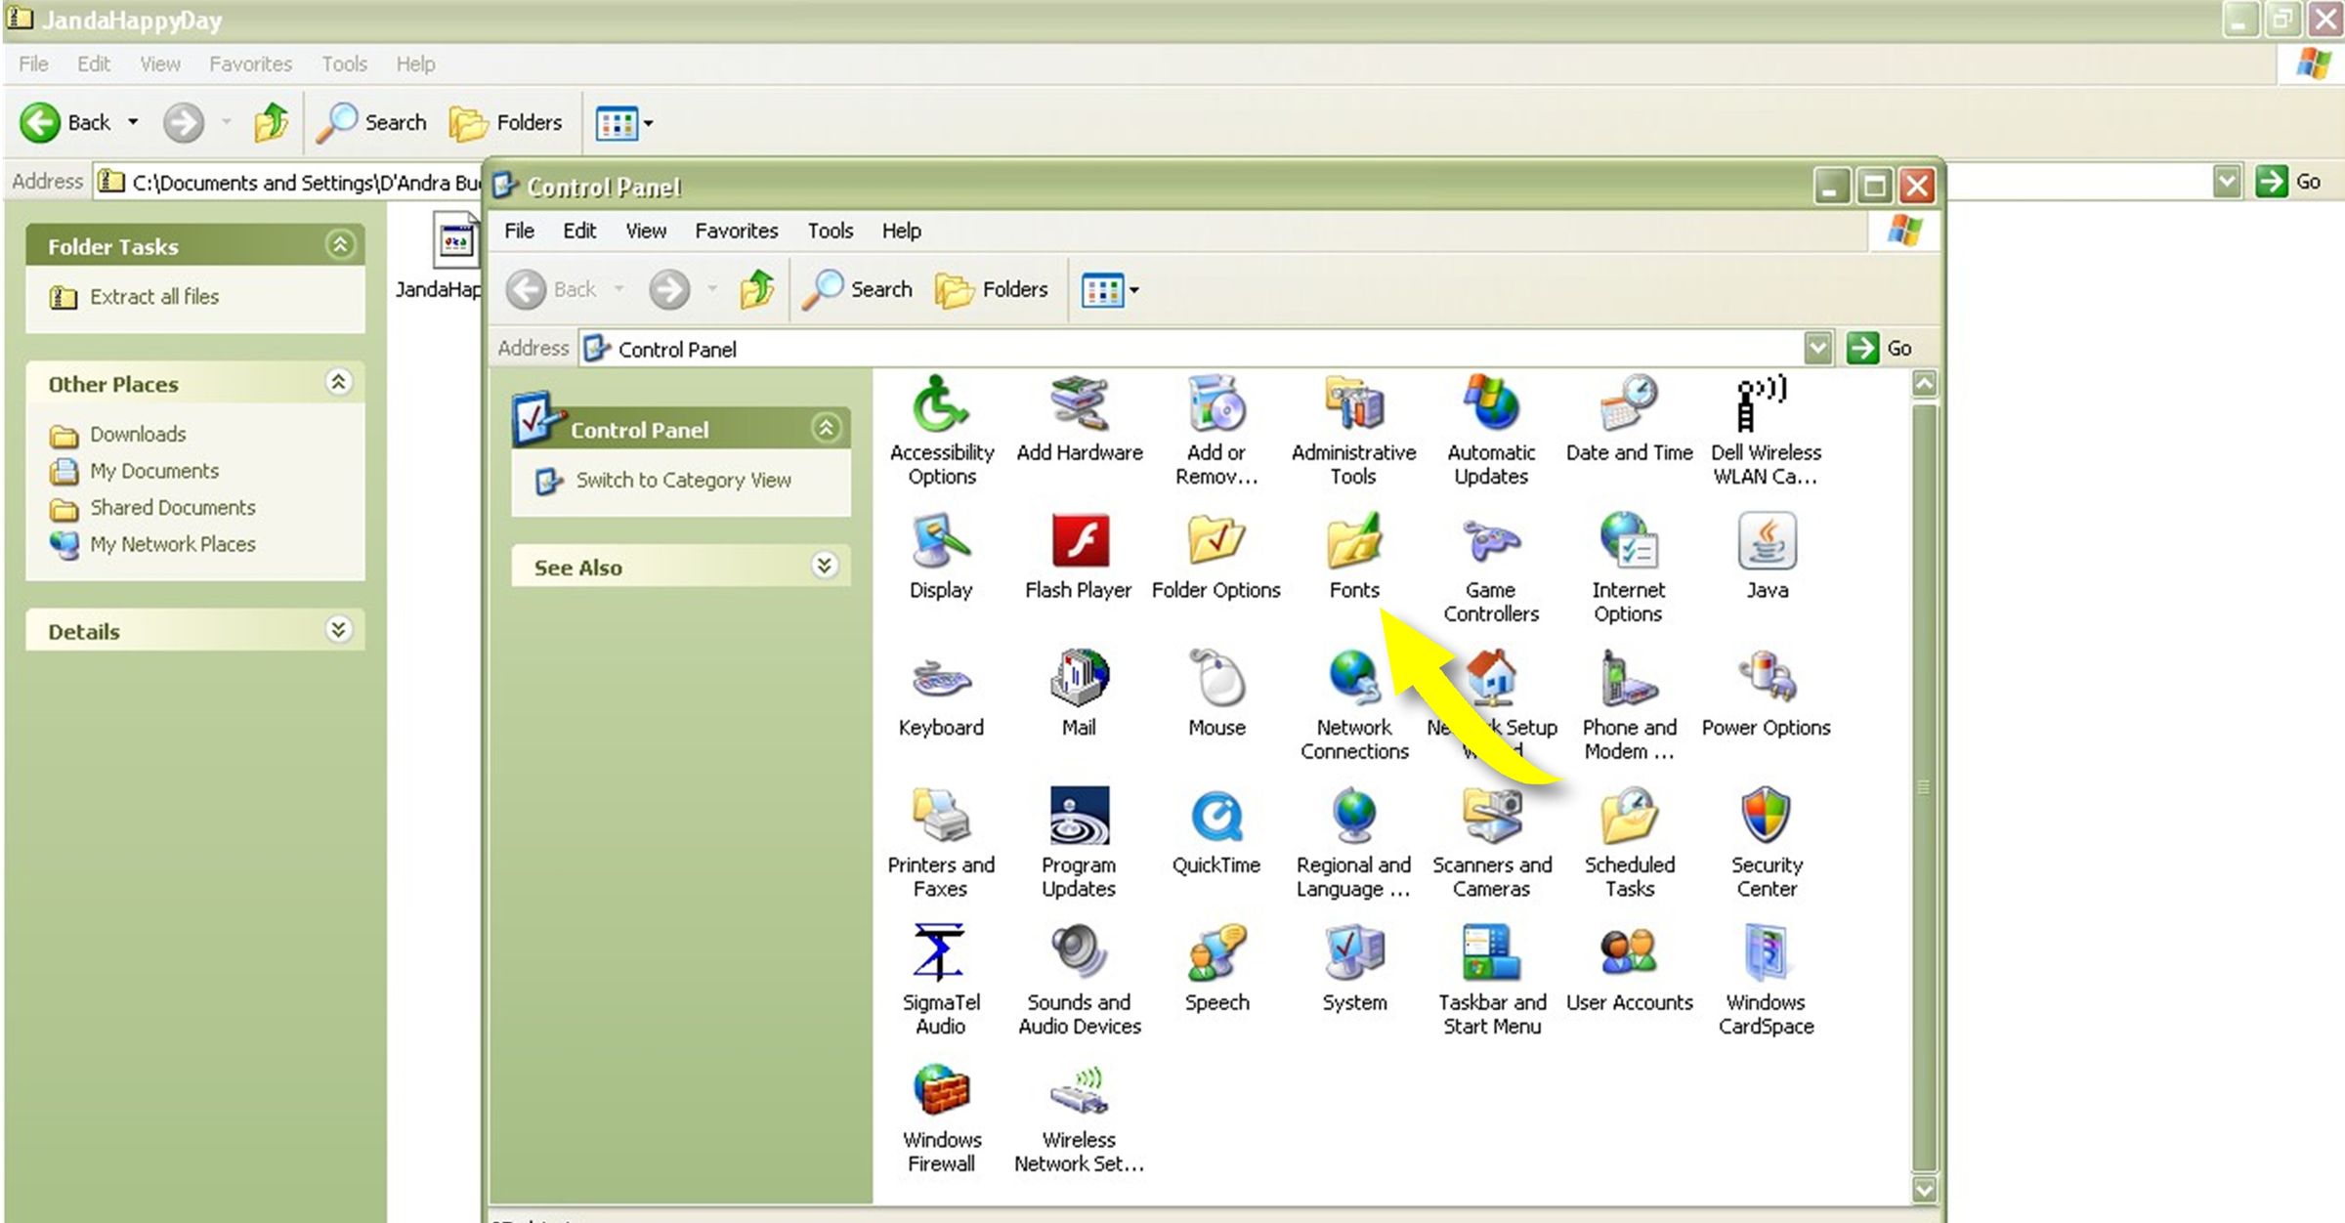Open the Views dropdown in Control Panel toolbar
Image resolution: width=2345 pixels, height=1223 pixels.
[x=1134, y=290]
